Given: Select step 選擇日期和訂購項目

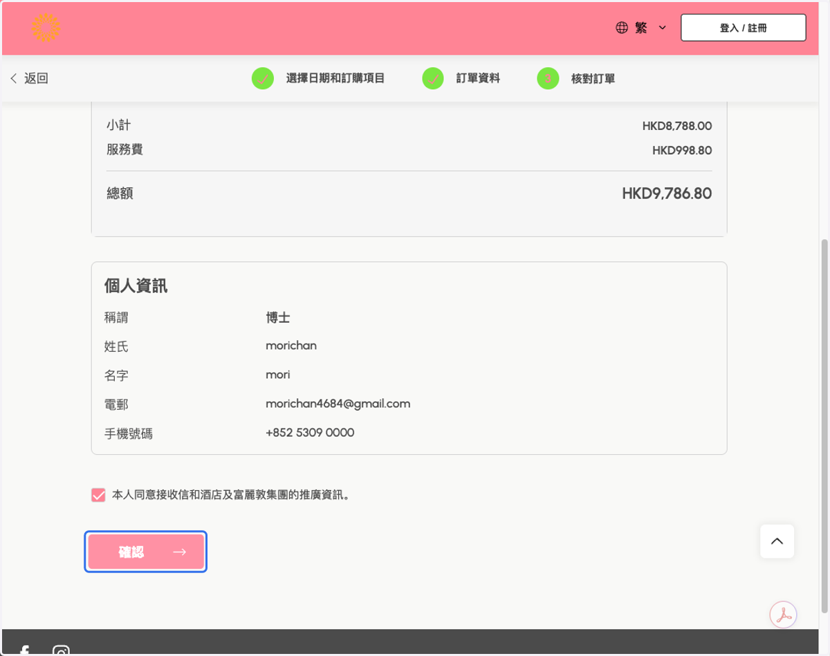Looking at the screenshot, I should pyautogui.click(x=335, y=78).
